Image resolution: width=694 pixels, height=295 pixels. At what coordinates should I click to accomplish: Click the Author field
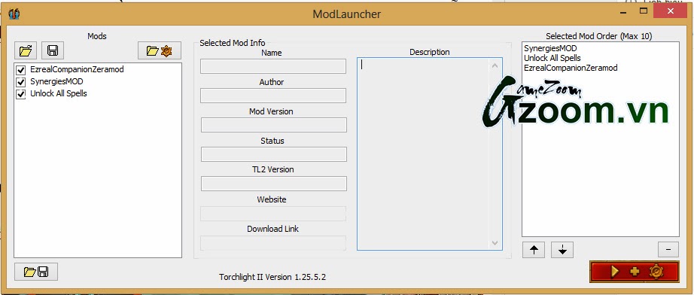coord(273,96)
